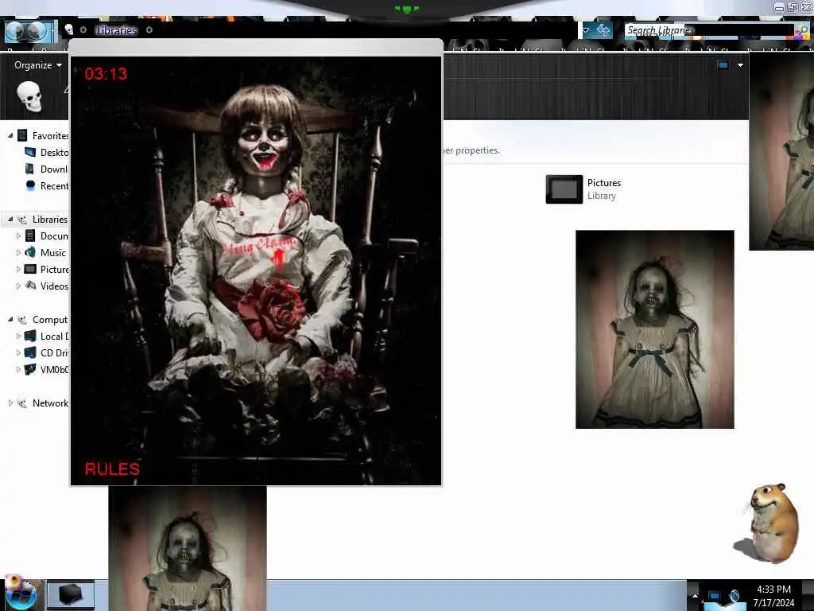Viewport: 814px width, 611px height.
Task: Go back with the left eye-shaped Back button
Action: pyautogui.click(x=15, y=31)
